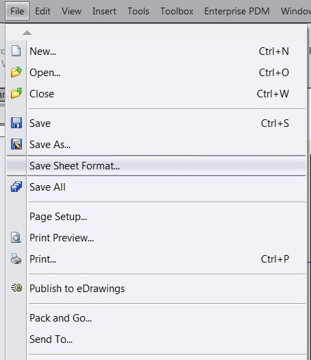Screen dimensions: 311x360
Task: Click the Close folder icon
Action: 16,93
